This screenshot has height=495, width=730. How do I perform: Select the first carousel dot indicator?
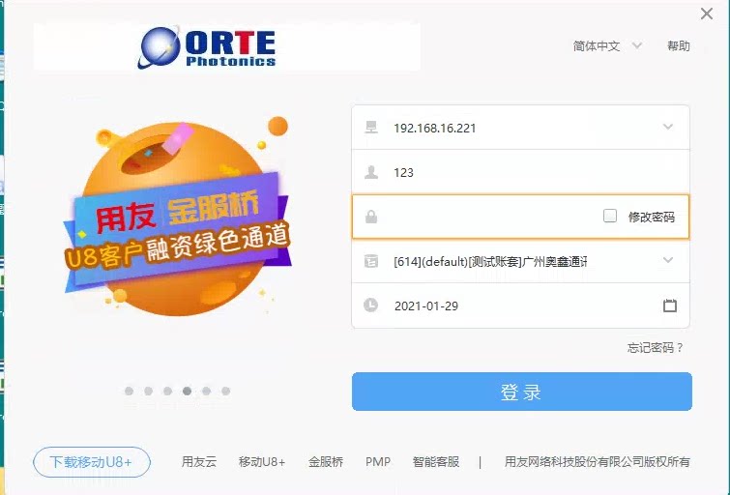129,392
